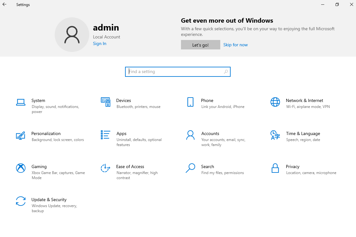Open the System settings category
This screenshot has width=356, height=237.
pyautogui.click(x=38, y=100)
